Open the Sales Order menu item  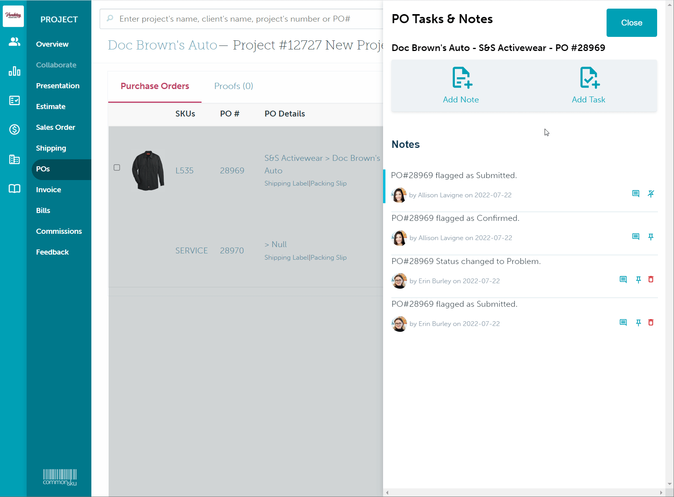55,127
